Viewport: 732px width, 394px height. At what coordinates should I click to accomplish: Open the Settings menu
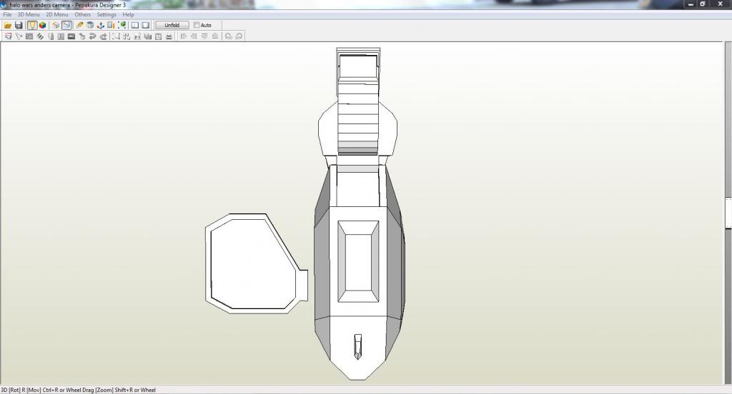click(x=107, y=14)
